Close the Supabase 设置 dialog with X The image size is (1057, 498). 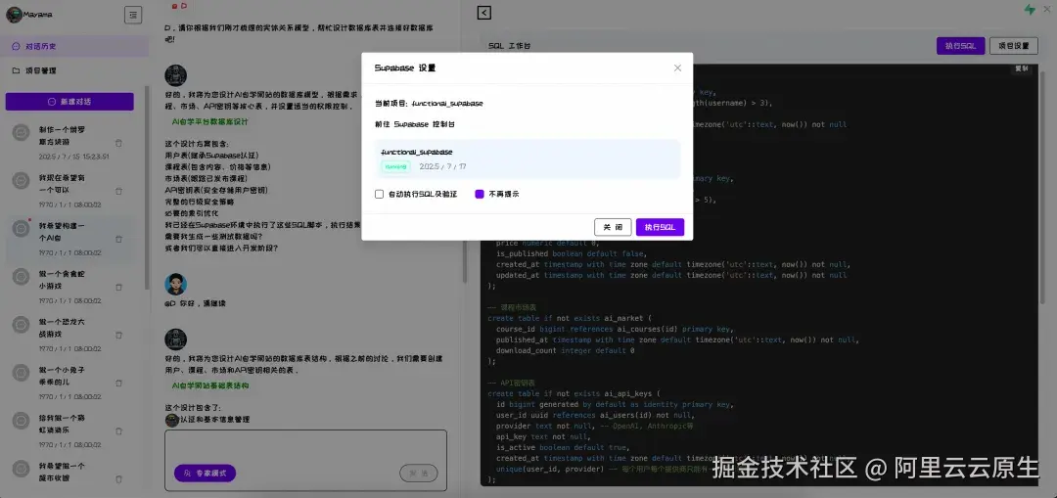click(677, 68)
